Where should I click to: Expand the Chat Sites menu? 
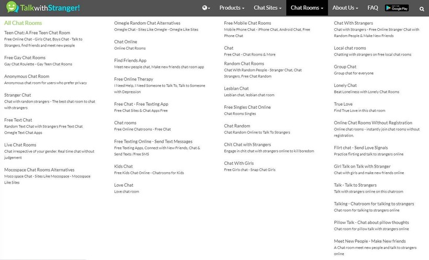pyautogui.click(x=267, y=8)
